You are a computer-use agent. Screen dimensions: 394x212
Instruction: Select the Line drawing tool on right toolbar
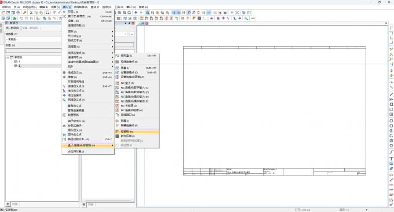(391, 94)
